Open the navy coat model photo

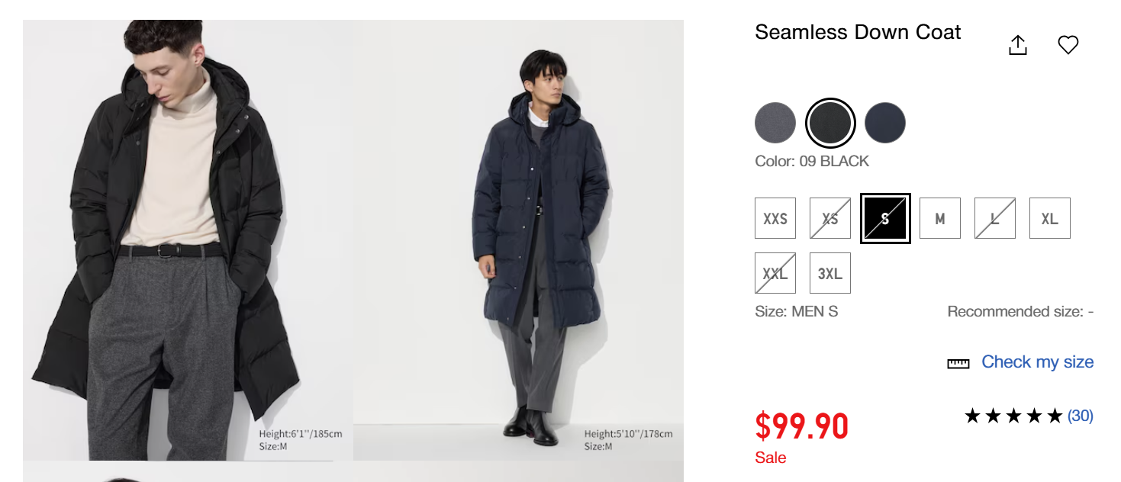519,240
